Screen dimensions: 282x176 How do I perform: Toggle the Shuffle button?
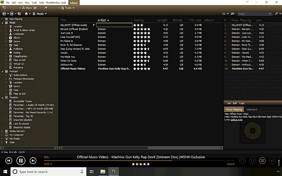[x=252, y=161]
